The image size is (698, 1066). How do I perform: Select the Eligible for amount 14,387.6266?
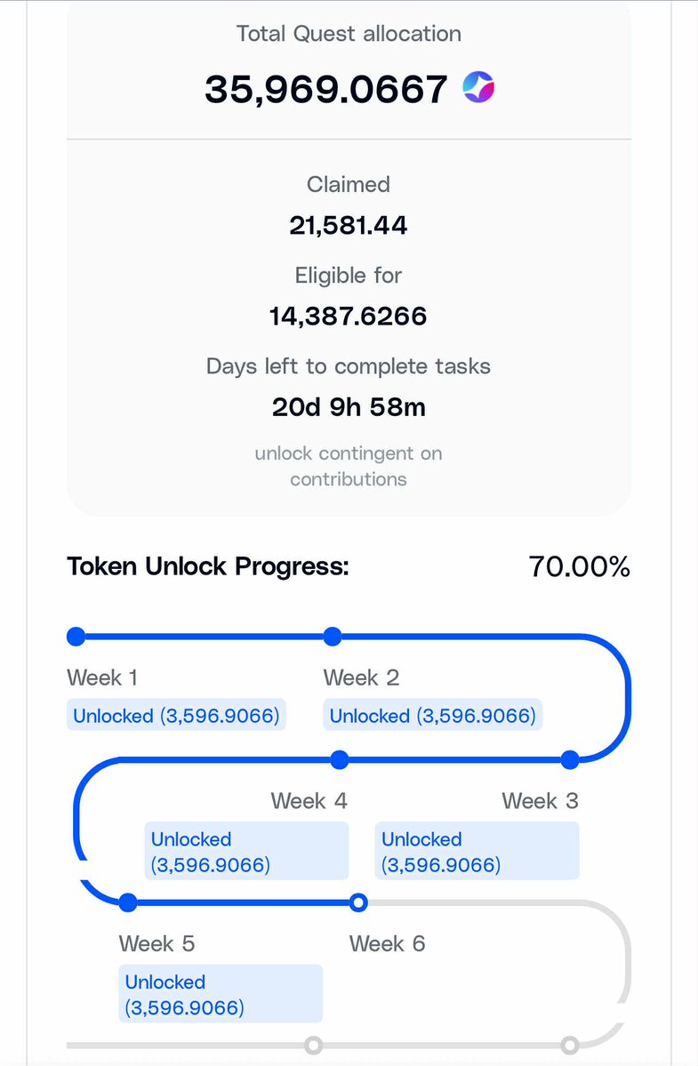(349, 316)
